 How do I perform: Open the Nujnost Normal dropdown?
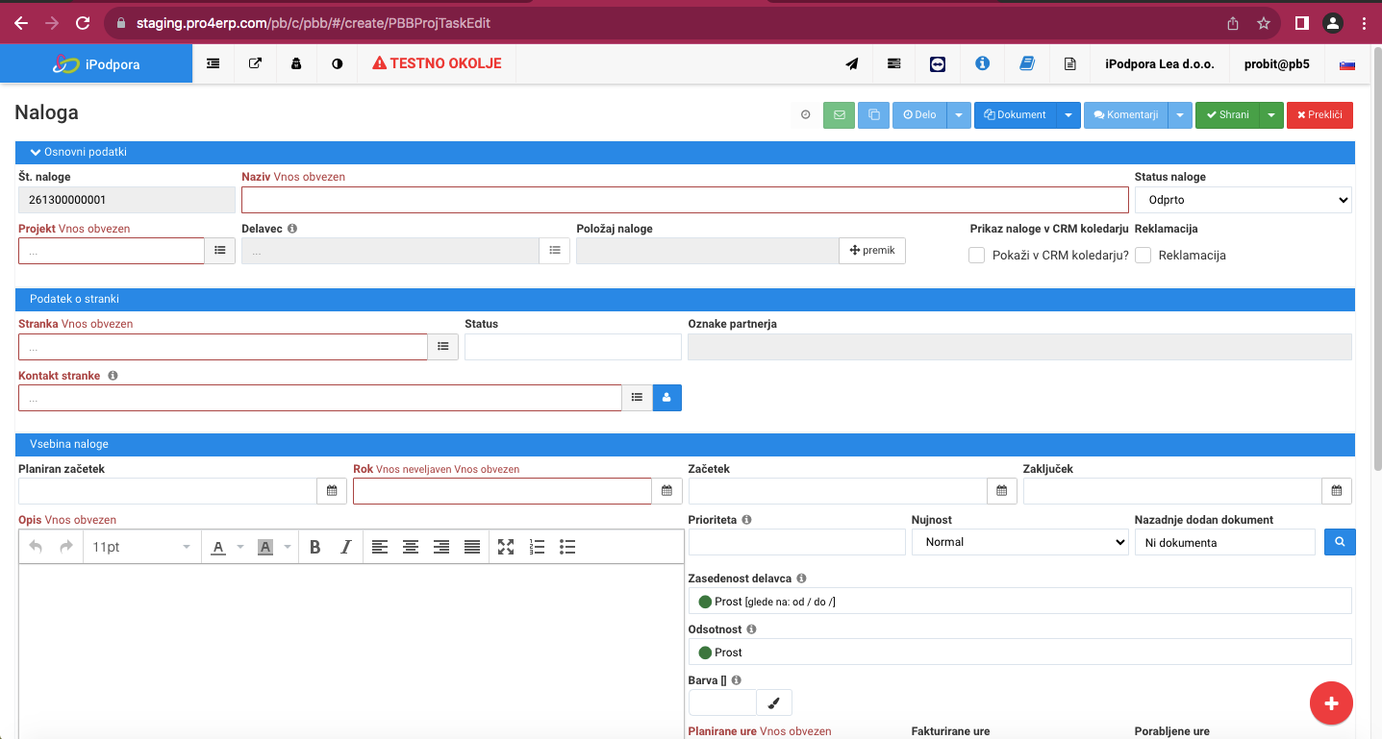(x=1019, y=542)
